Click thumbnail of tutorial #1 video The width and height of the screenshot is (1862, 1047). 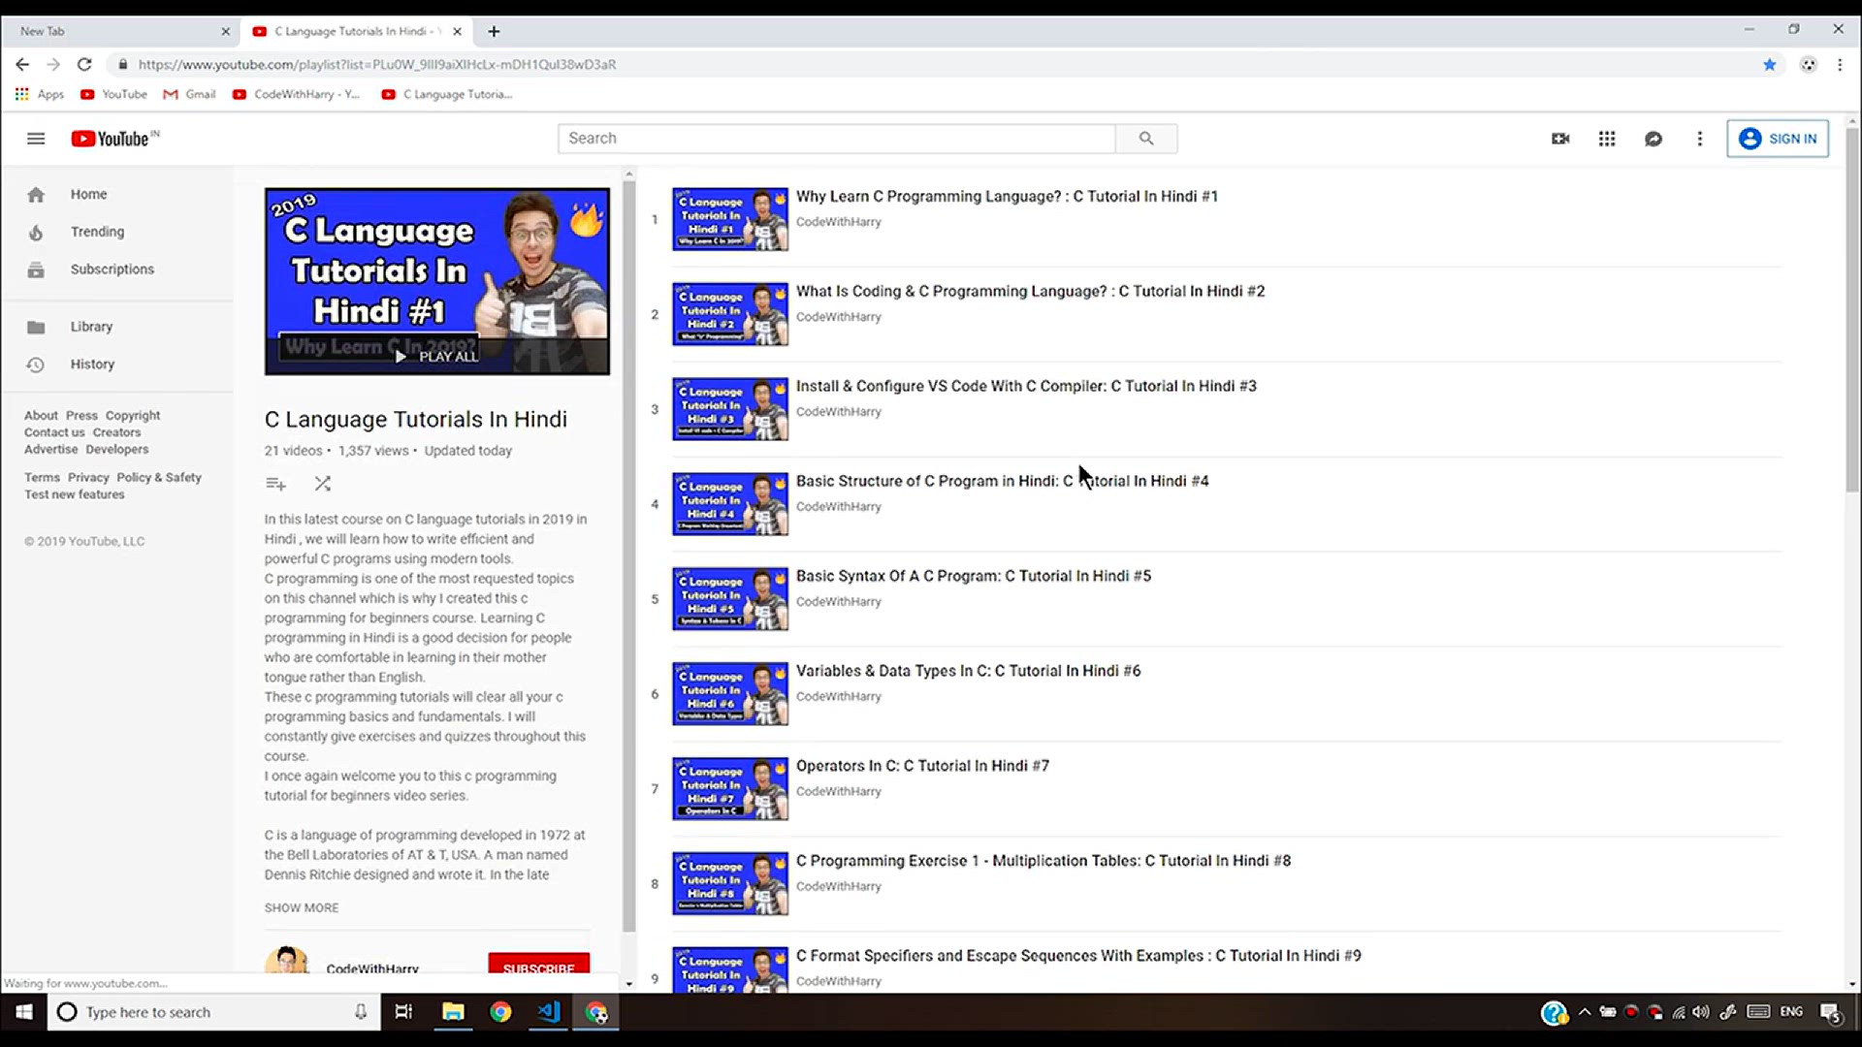pos(730,219)
